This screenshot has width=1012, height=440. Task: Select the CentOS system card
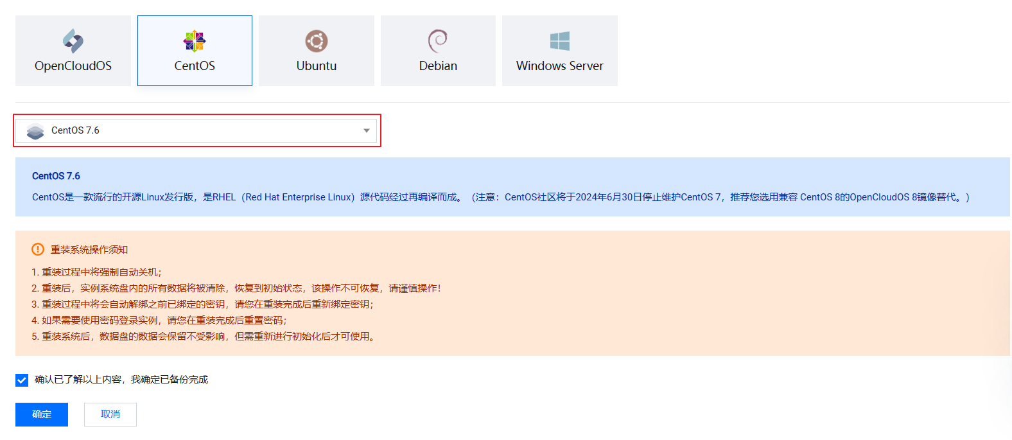[x=195, y=51]
